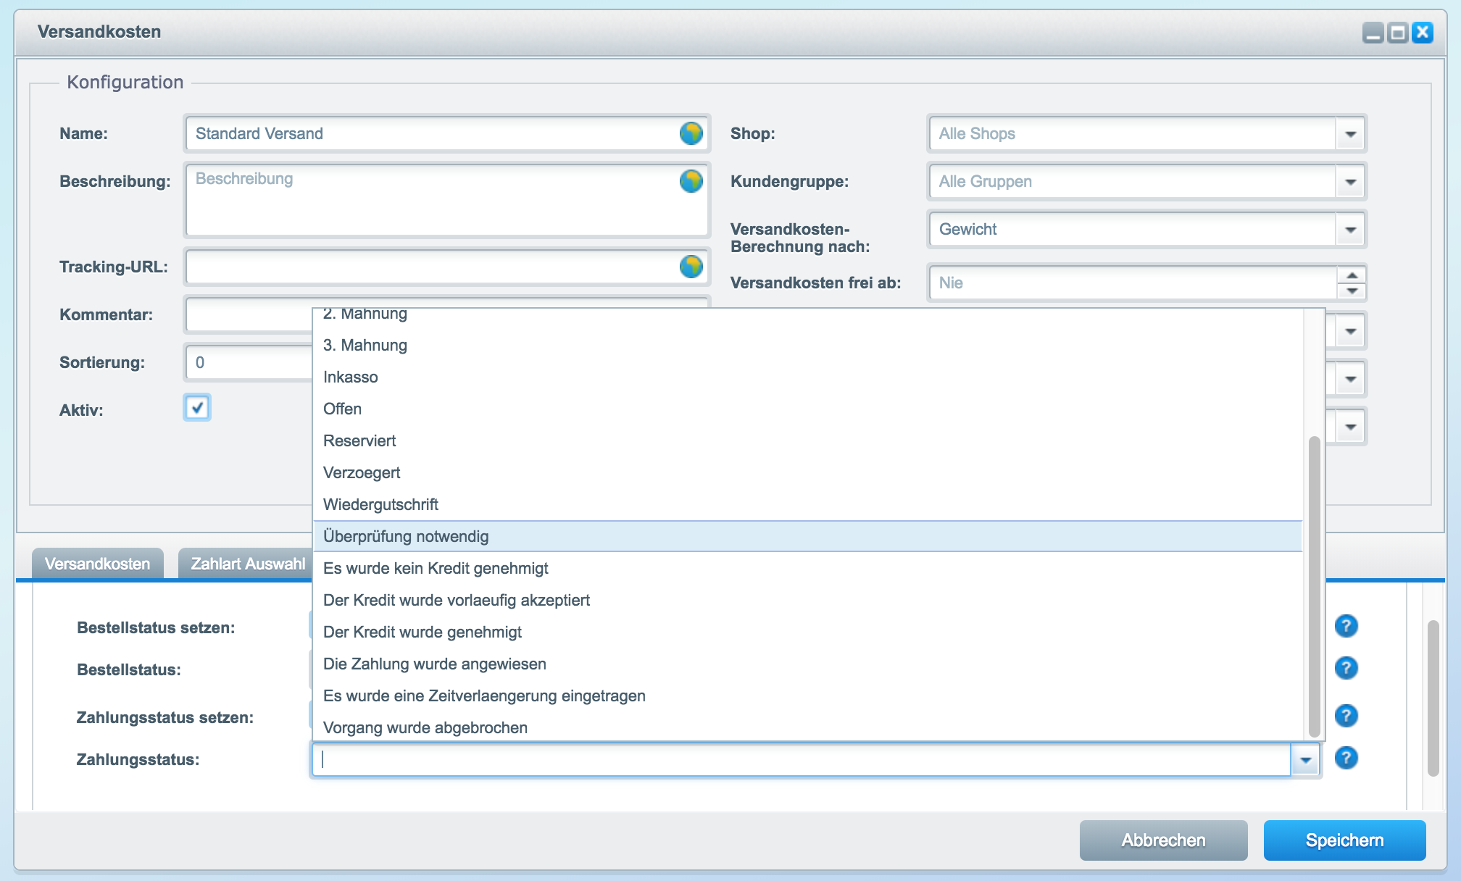
Task: Minimize the Versandkosten window
Action: point(1373,33)
